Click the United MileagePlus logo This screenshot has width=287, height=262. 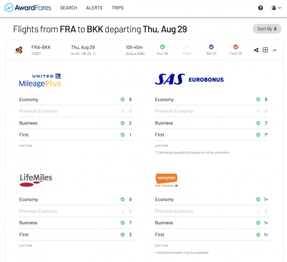pos(40,80)
